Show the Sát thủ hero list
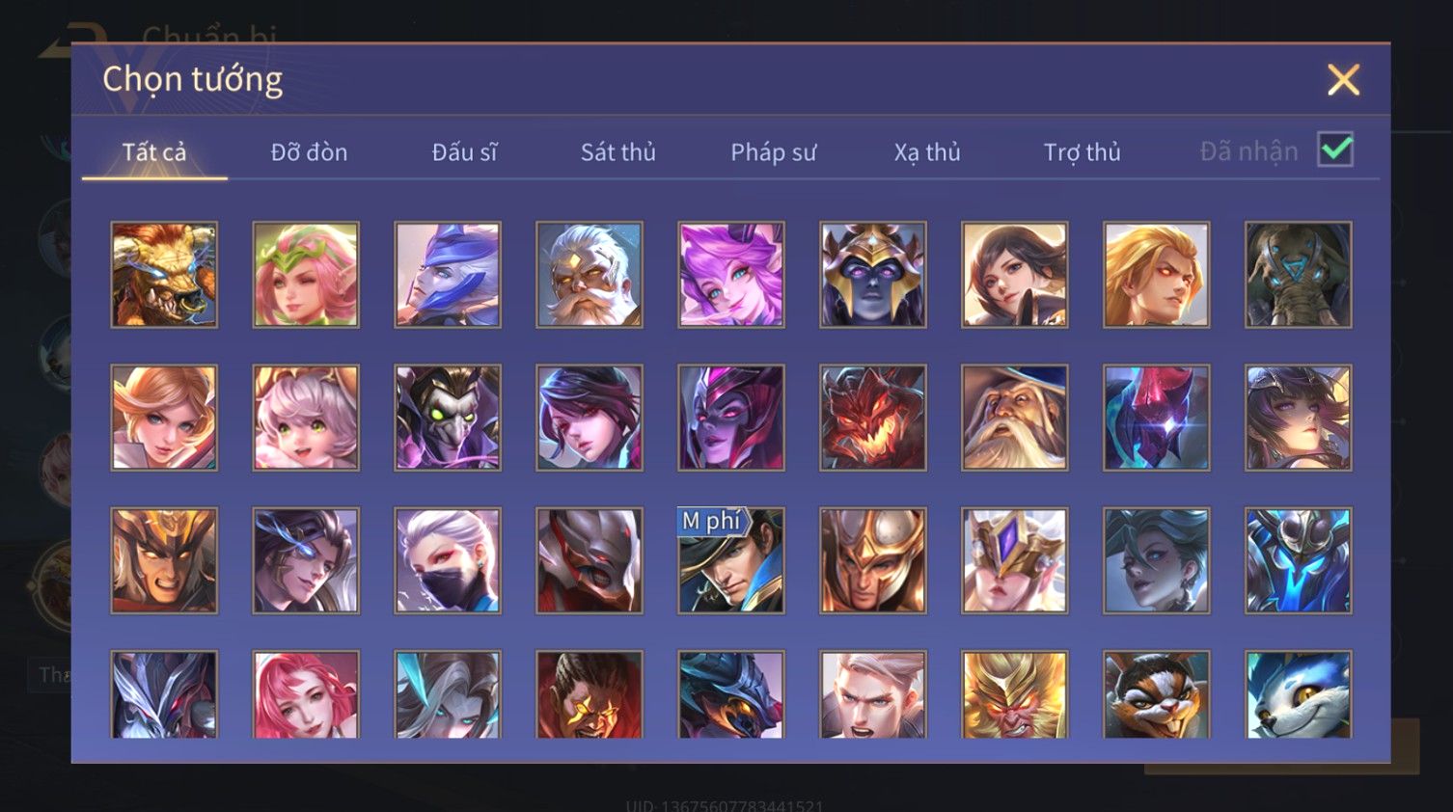 (x=618, y=151)
